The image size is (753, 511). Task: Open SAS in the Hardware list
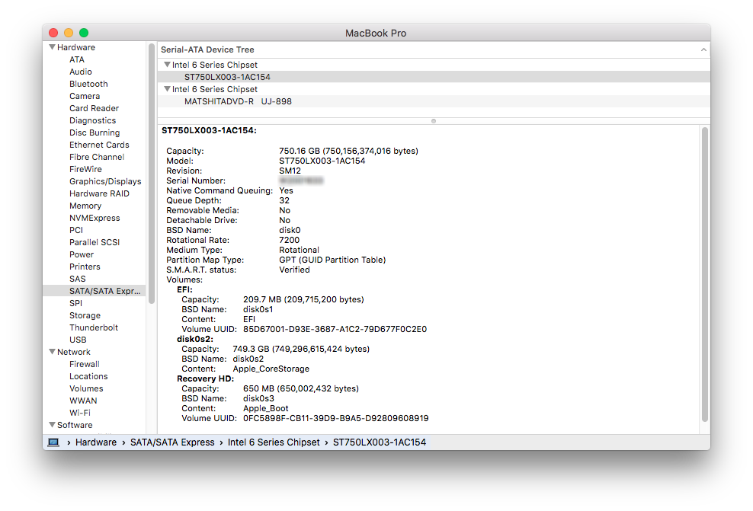tap(77, 279)
